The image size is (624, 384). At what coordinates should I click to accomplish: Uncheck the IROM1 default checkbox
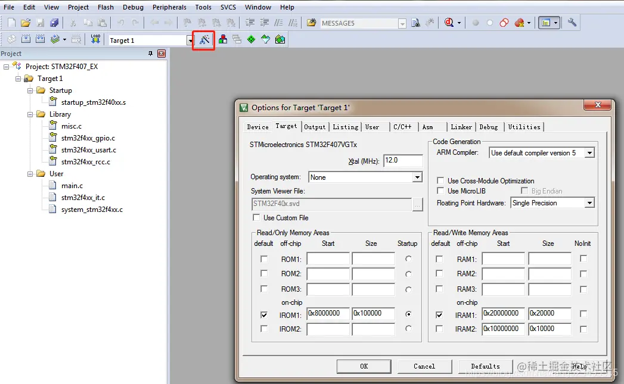click(264, 315)
